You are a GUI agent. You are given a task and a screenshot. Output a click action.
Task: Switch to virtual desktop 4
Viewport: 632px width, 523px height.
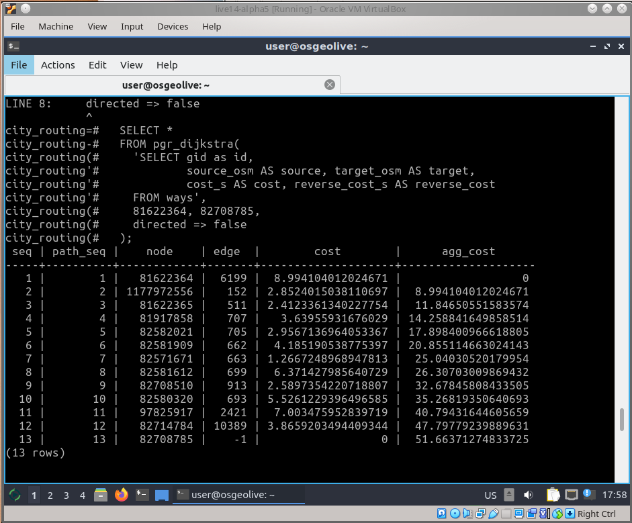[83, 495]
